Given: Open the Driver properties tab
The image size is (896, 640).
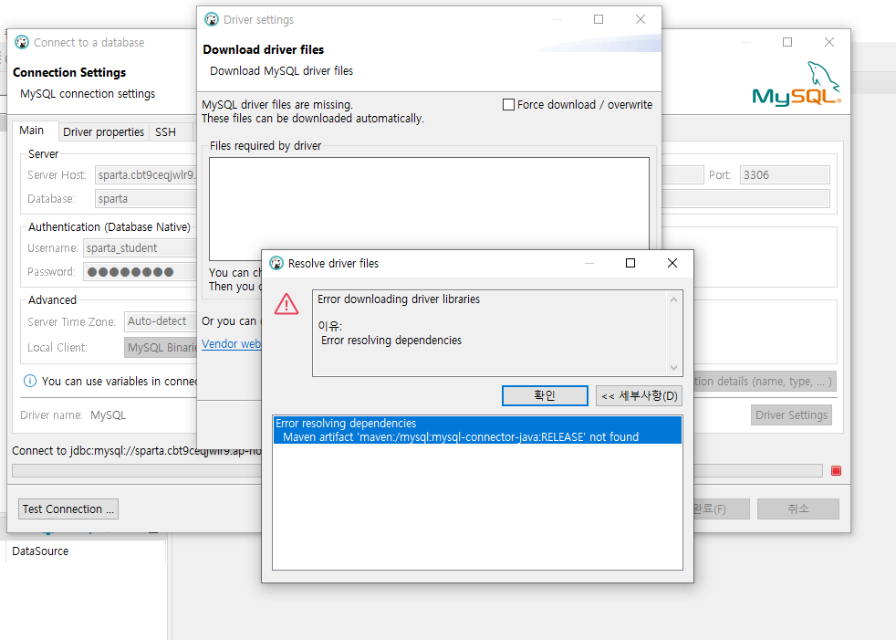Looking at the screenshot, I should (103, 132).
